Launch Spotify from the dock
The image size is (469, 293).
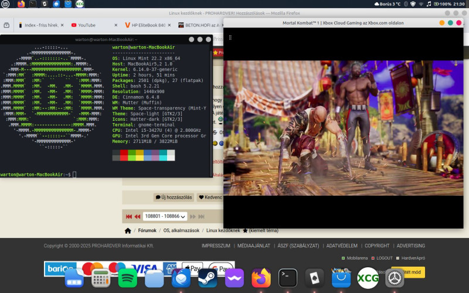coord(128,278)
